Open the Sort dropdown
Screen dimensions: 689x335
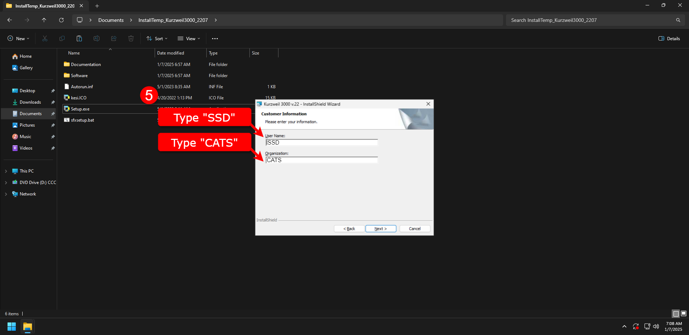[157, 38]
